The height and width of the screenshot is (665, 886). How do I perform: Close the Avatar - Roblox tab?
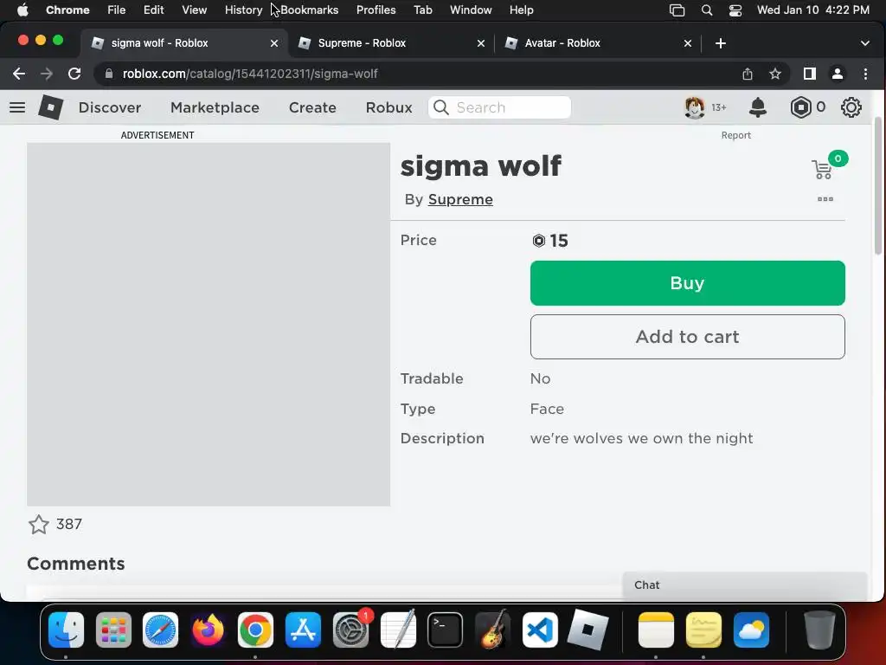pyautogui.click(x=688, y=43)
